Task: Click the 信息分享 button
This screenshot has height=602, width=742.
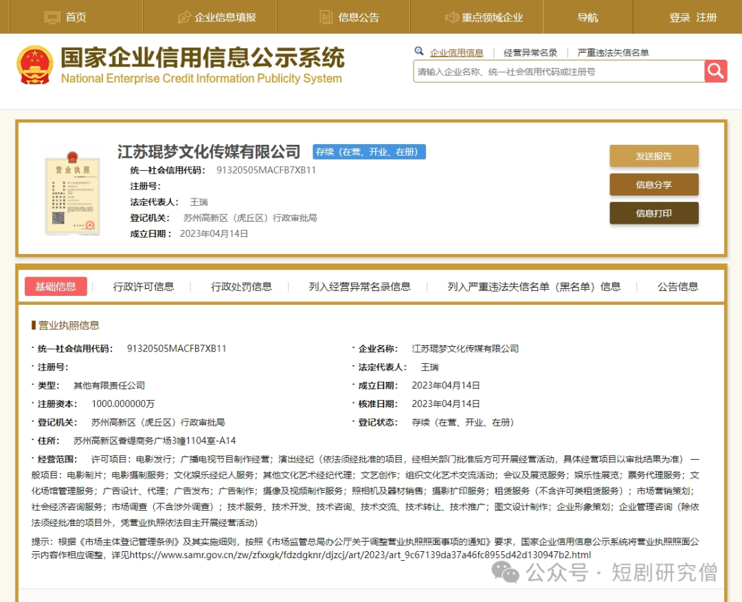Action: (x=653, y=185)
